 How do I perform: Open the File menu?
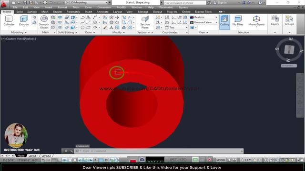point(15,7)
